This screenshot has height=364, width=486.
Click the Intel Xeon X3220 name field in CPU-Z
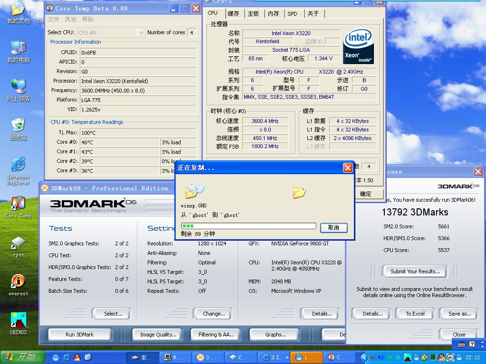(291, 33)
